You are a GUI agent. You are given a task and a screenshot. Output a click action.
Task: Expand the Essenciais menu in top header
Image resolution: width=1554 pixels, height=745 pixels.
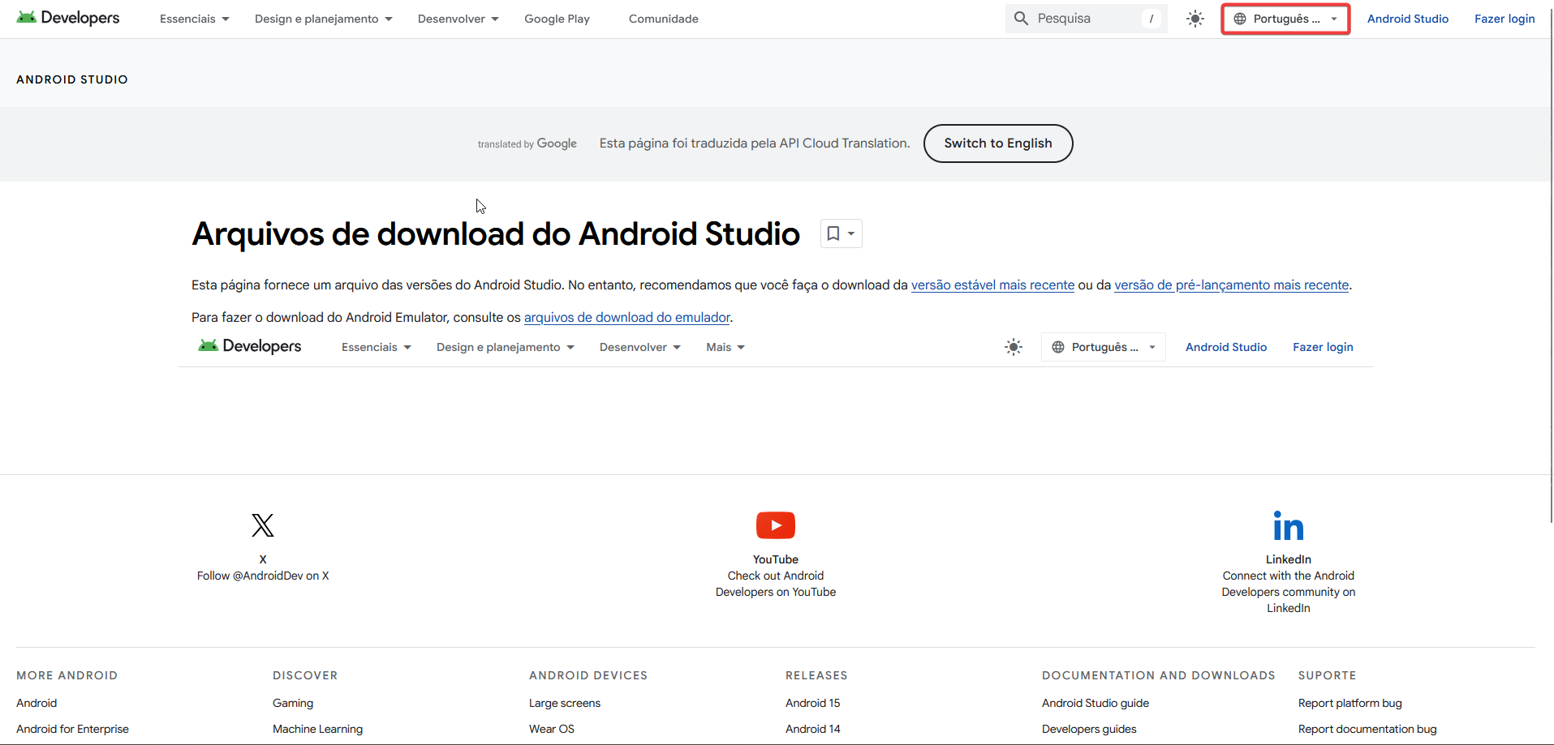(195, 19)
